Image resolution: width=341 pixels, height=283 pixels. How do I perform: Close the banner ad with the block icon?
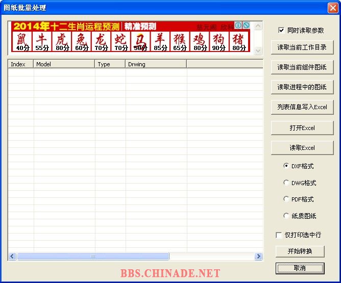246,25
